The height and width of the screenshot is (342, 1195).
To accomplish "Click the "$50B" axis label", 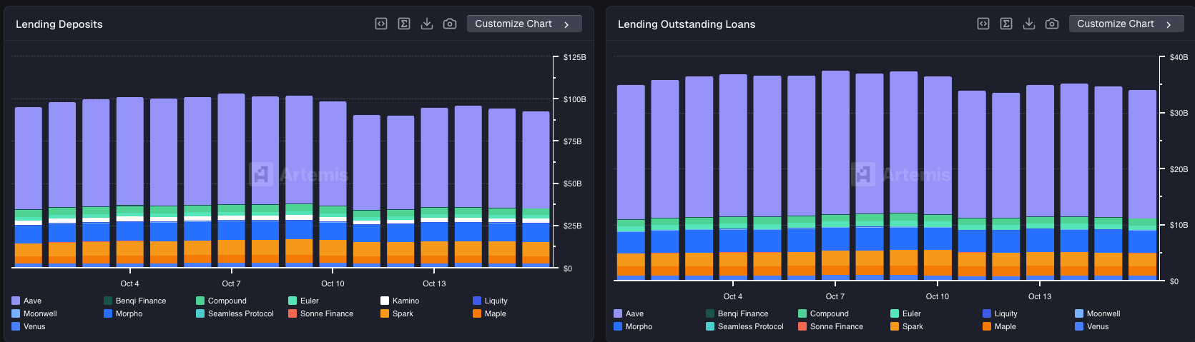I will [x=573, y=183].
